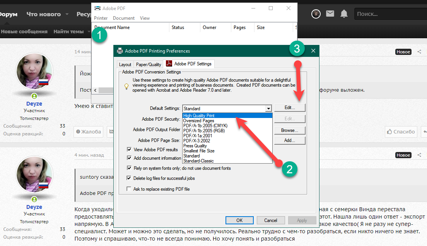Image resolution: width=427 pixels, height=246 pixels.
Task: Switch to the Paper/Quality tab
Action: (149, 64)
